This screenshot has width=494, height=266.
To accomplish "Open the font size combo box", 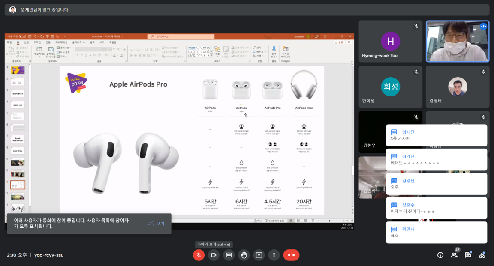I will [x=106, y=49].
